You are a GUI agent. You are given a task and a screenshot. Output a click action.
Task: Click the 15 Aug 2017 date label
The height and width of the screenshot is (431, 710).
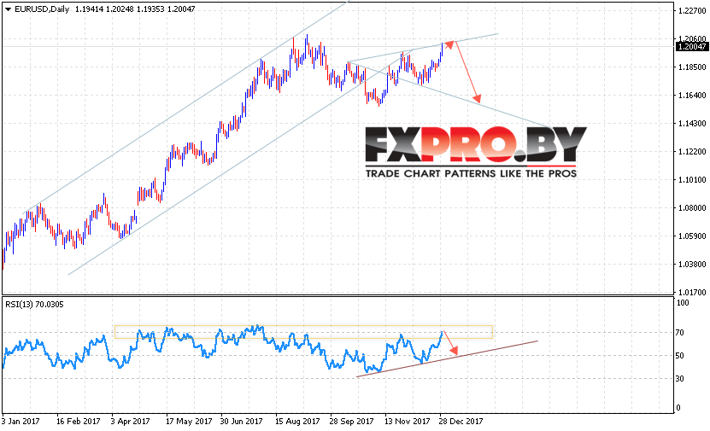click(x=297, y=422)
